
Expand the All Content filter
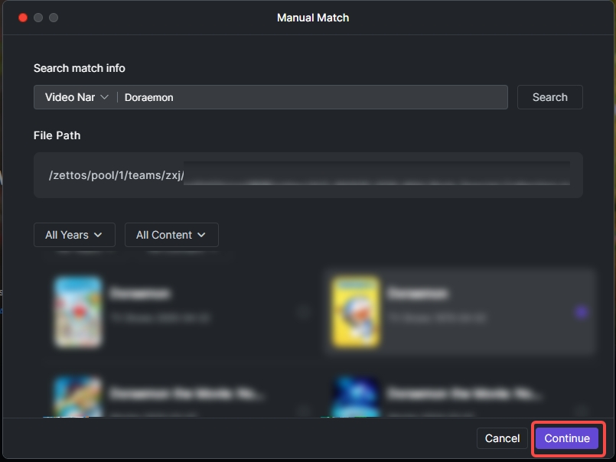pyautogui.click(x=171, y=235)
